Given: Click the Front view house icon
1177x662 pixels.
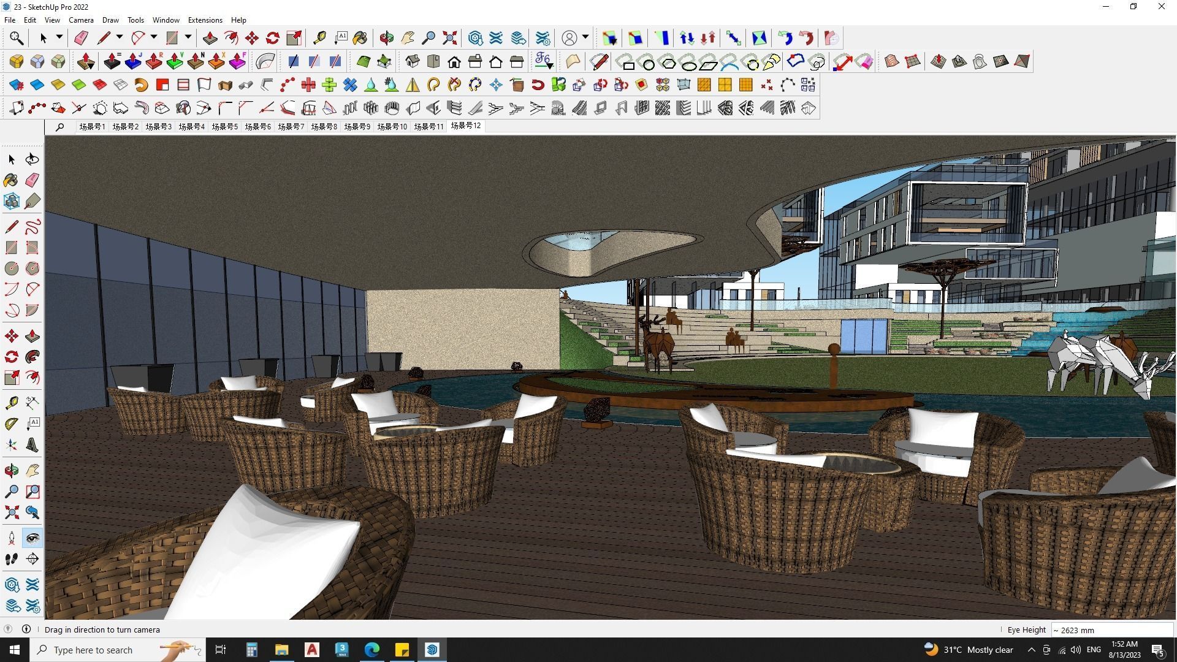Looking at the screenshot, I should pyautogui.click(x=454, y=61).
